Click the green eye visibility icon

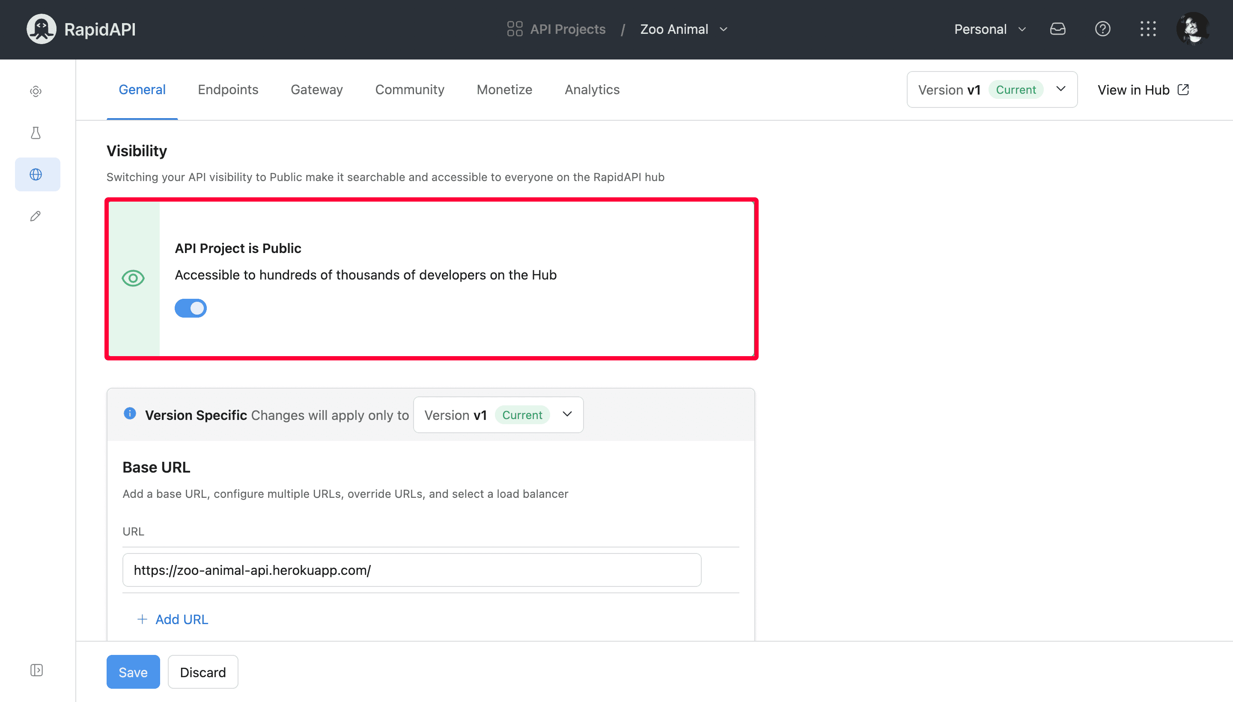pos(133,278)
